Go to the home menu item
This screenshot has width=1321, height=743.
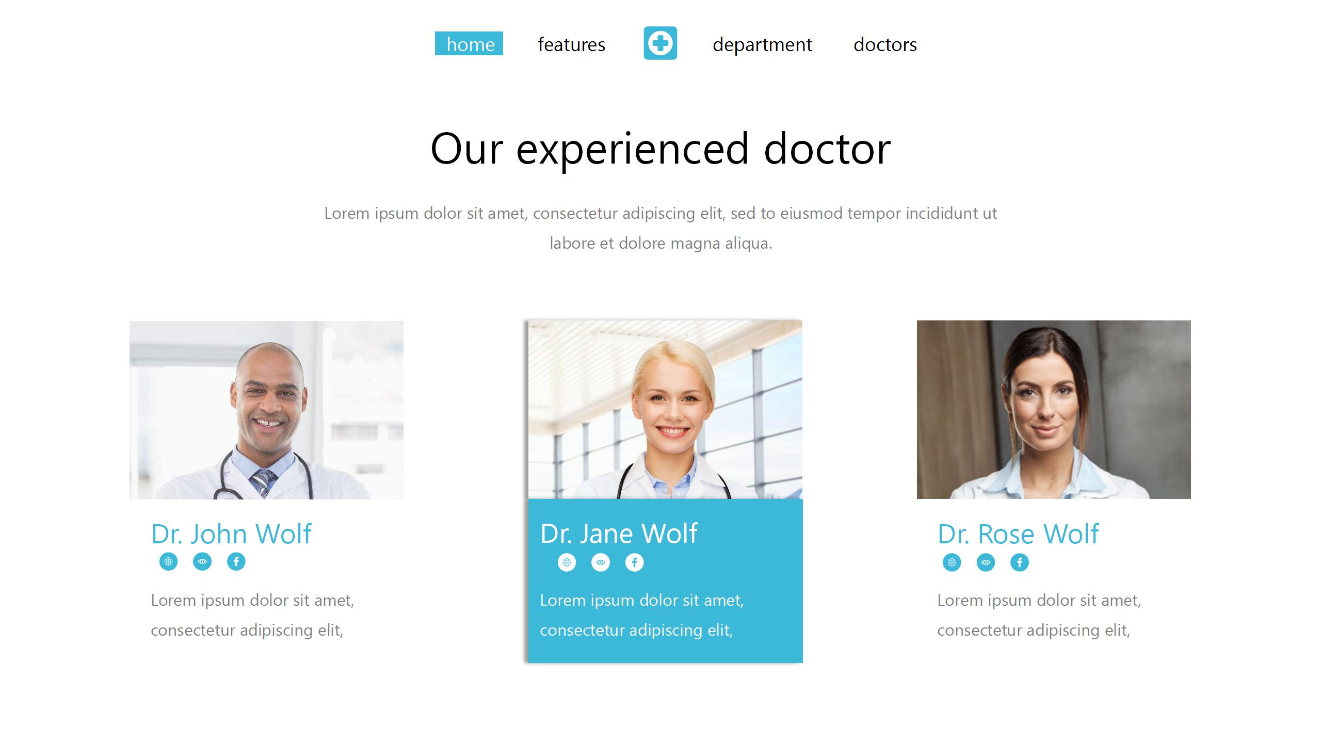(469, 44)
